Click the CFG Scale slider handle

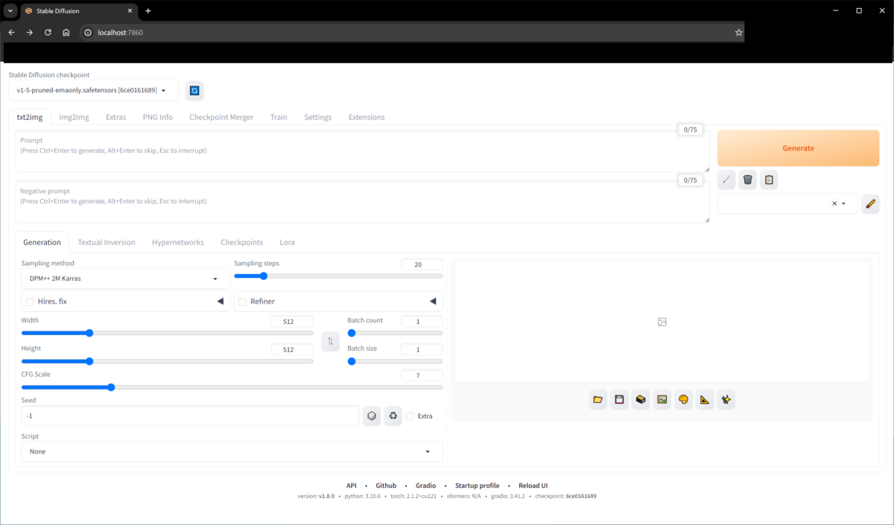pos(111,387)
